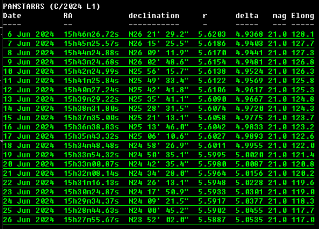Select the 13 Jun 2024 date entry
Image resolution: width=319 pixels, height=229 pixels.
(x=28, y=99)
